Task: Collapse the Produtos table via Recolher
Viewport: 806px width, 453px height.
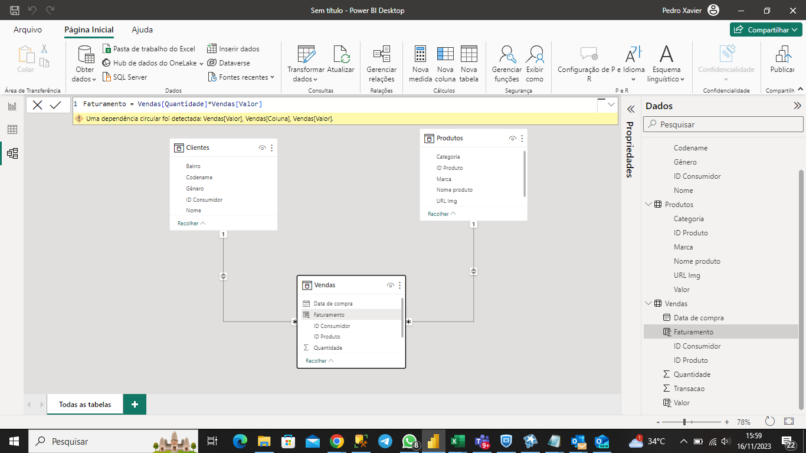Action: [x=442, y=214]
